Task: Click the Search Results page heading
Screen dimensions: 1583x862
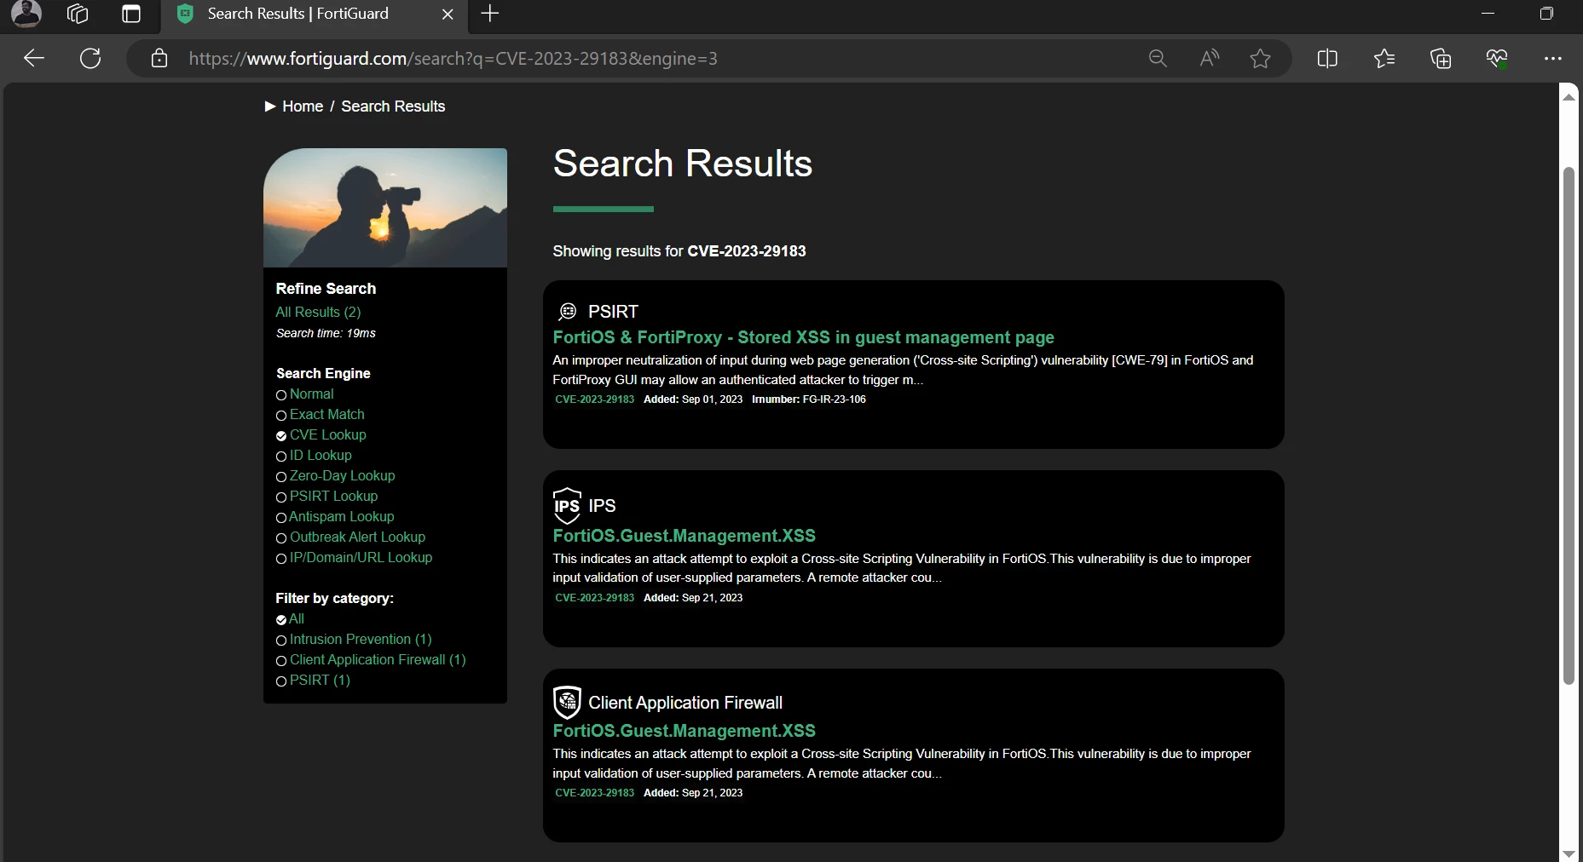Action: pos(683,163)
